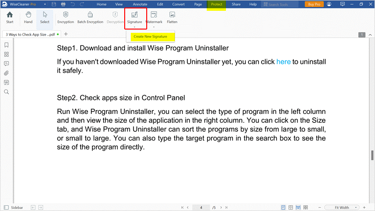Click the Watermark tool icon
The height and width of the screenshot is (211, 375).
click(154, 15)
